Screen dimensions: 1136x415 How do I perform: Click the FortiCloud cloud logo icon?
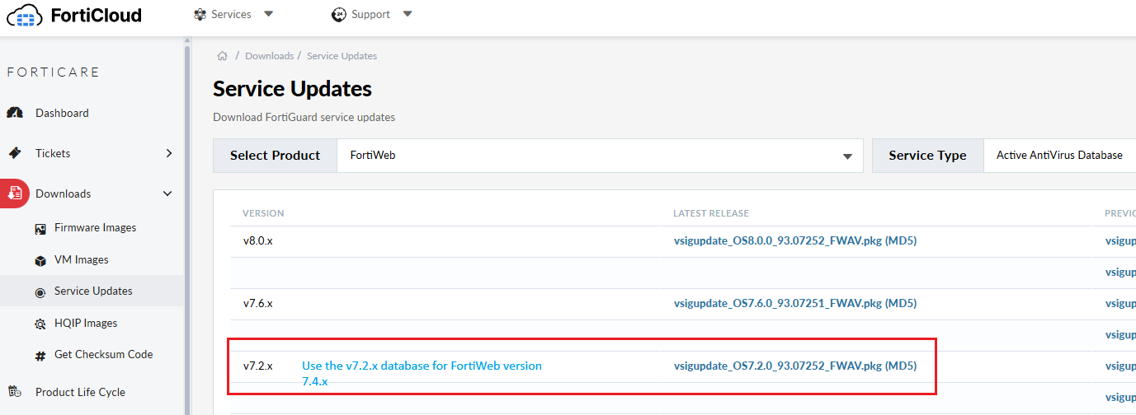24,15
